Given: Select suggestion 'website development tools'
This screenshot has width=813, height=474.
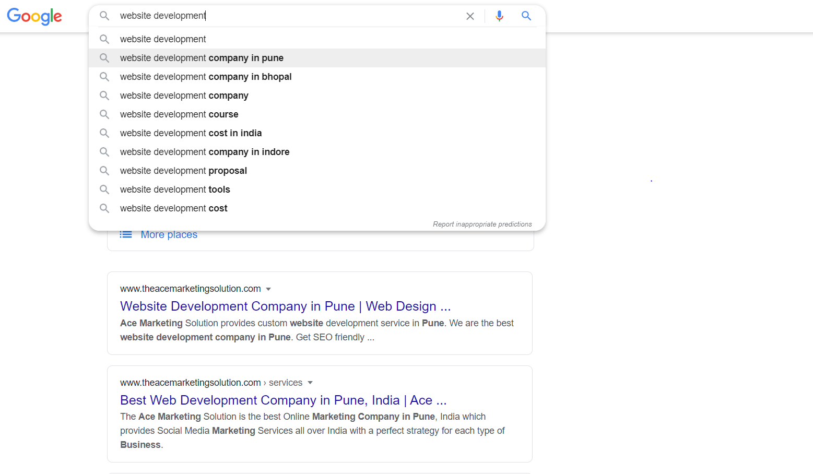Looking at the screenshot, I should click(317, 189).
